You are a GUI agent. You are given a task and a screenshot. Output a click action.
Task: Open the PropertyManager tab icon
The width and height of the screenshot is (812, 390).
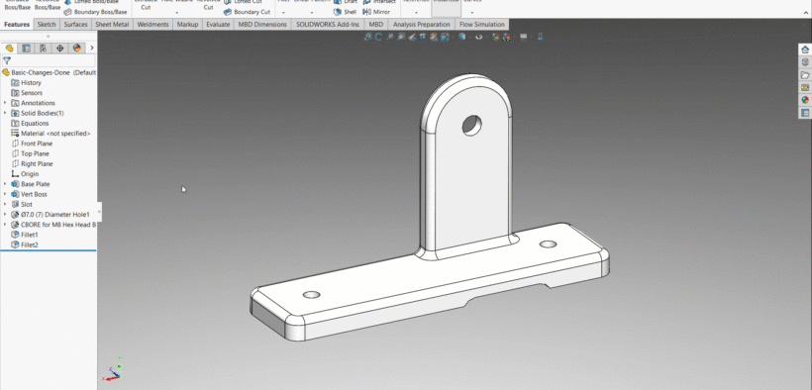click(26, 49)
